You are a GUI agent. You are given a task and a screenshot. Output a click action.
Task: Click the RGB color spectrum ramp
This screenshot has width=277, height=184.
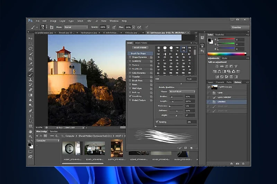(226, 54)
